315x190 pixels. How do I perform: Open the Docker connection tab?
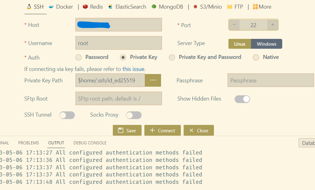tap(61, 6)
